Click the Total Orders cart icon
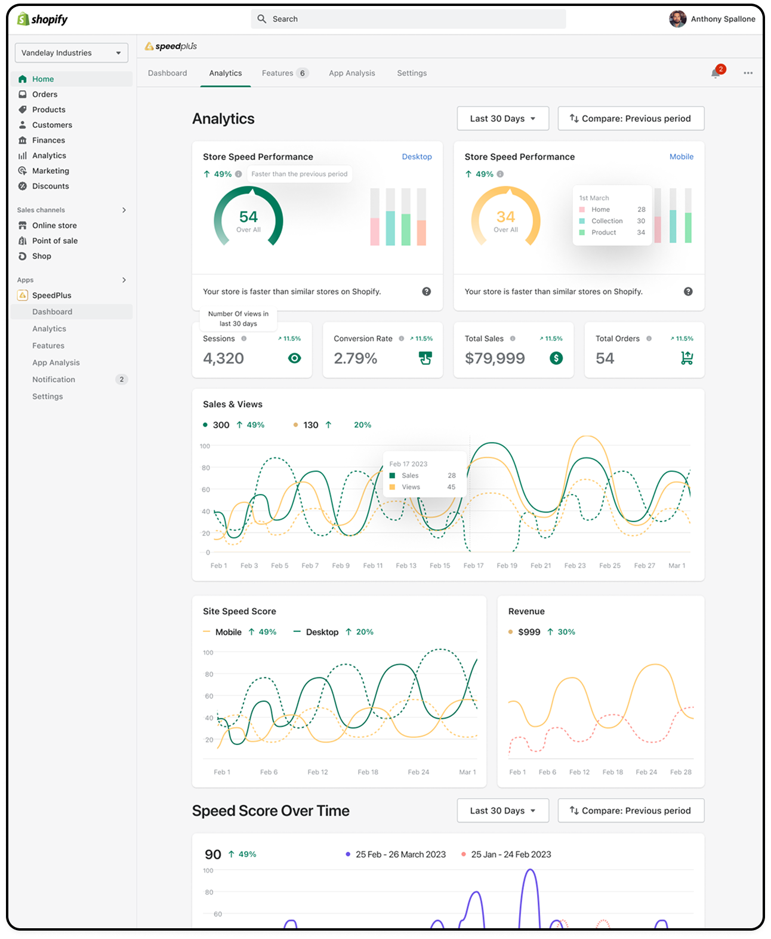Viewport: 771px width, 939px height. point(687,358)
